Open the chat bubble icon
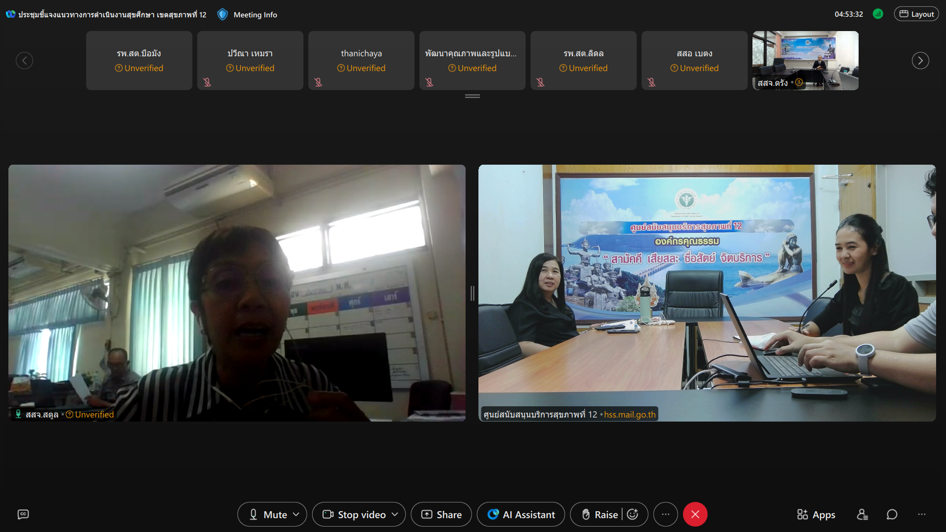 pos(892,514)
